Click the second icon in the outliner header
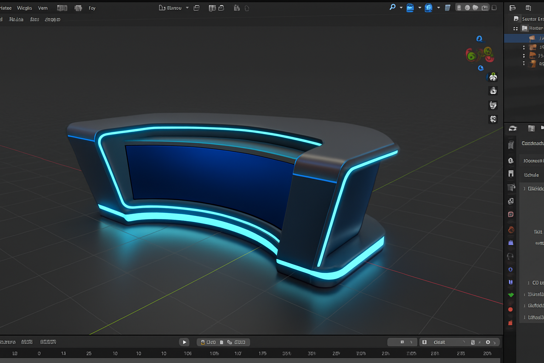 pyautogui.click(x=528, y=8)
